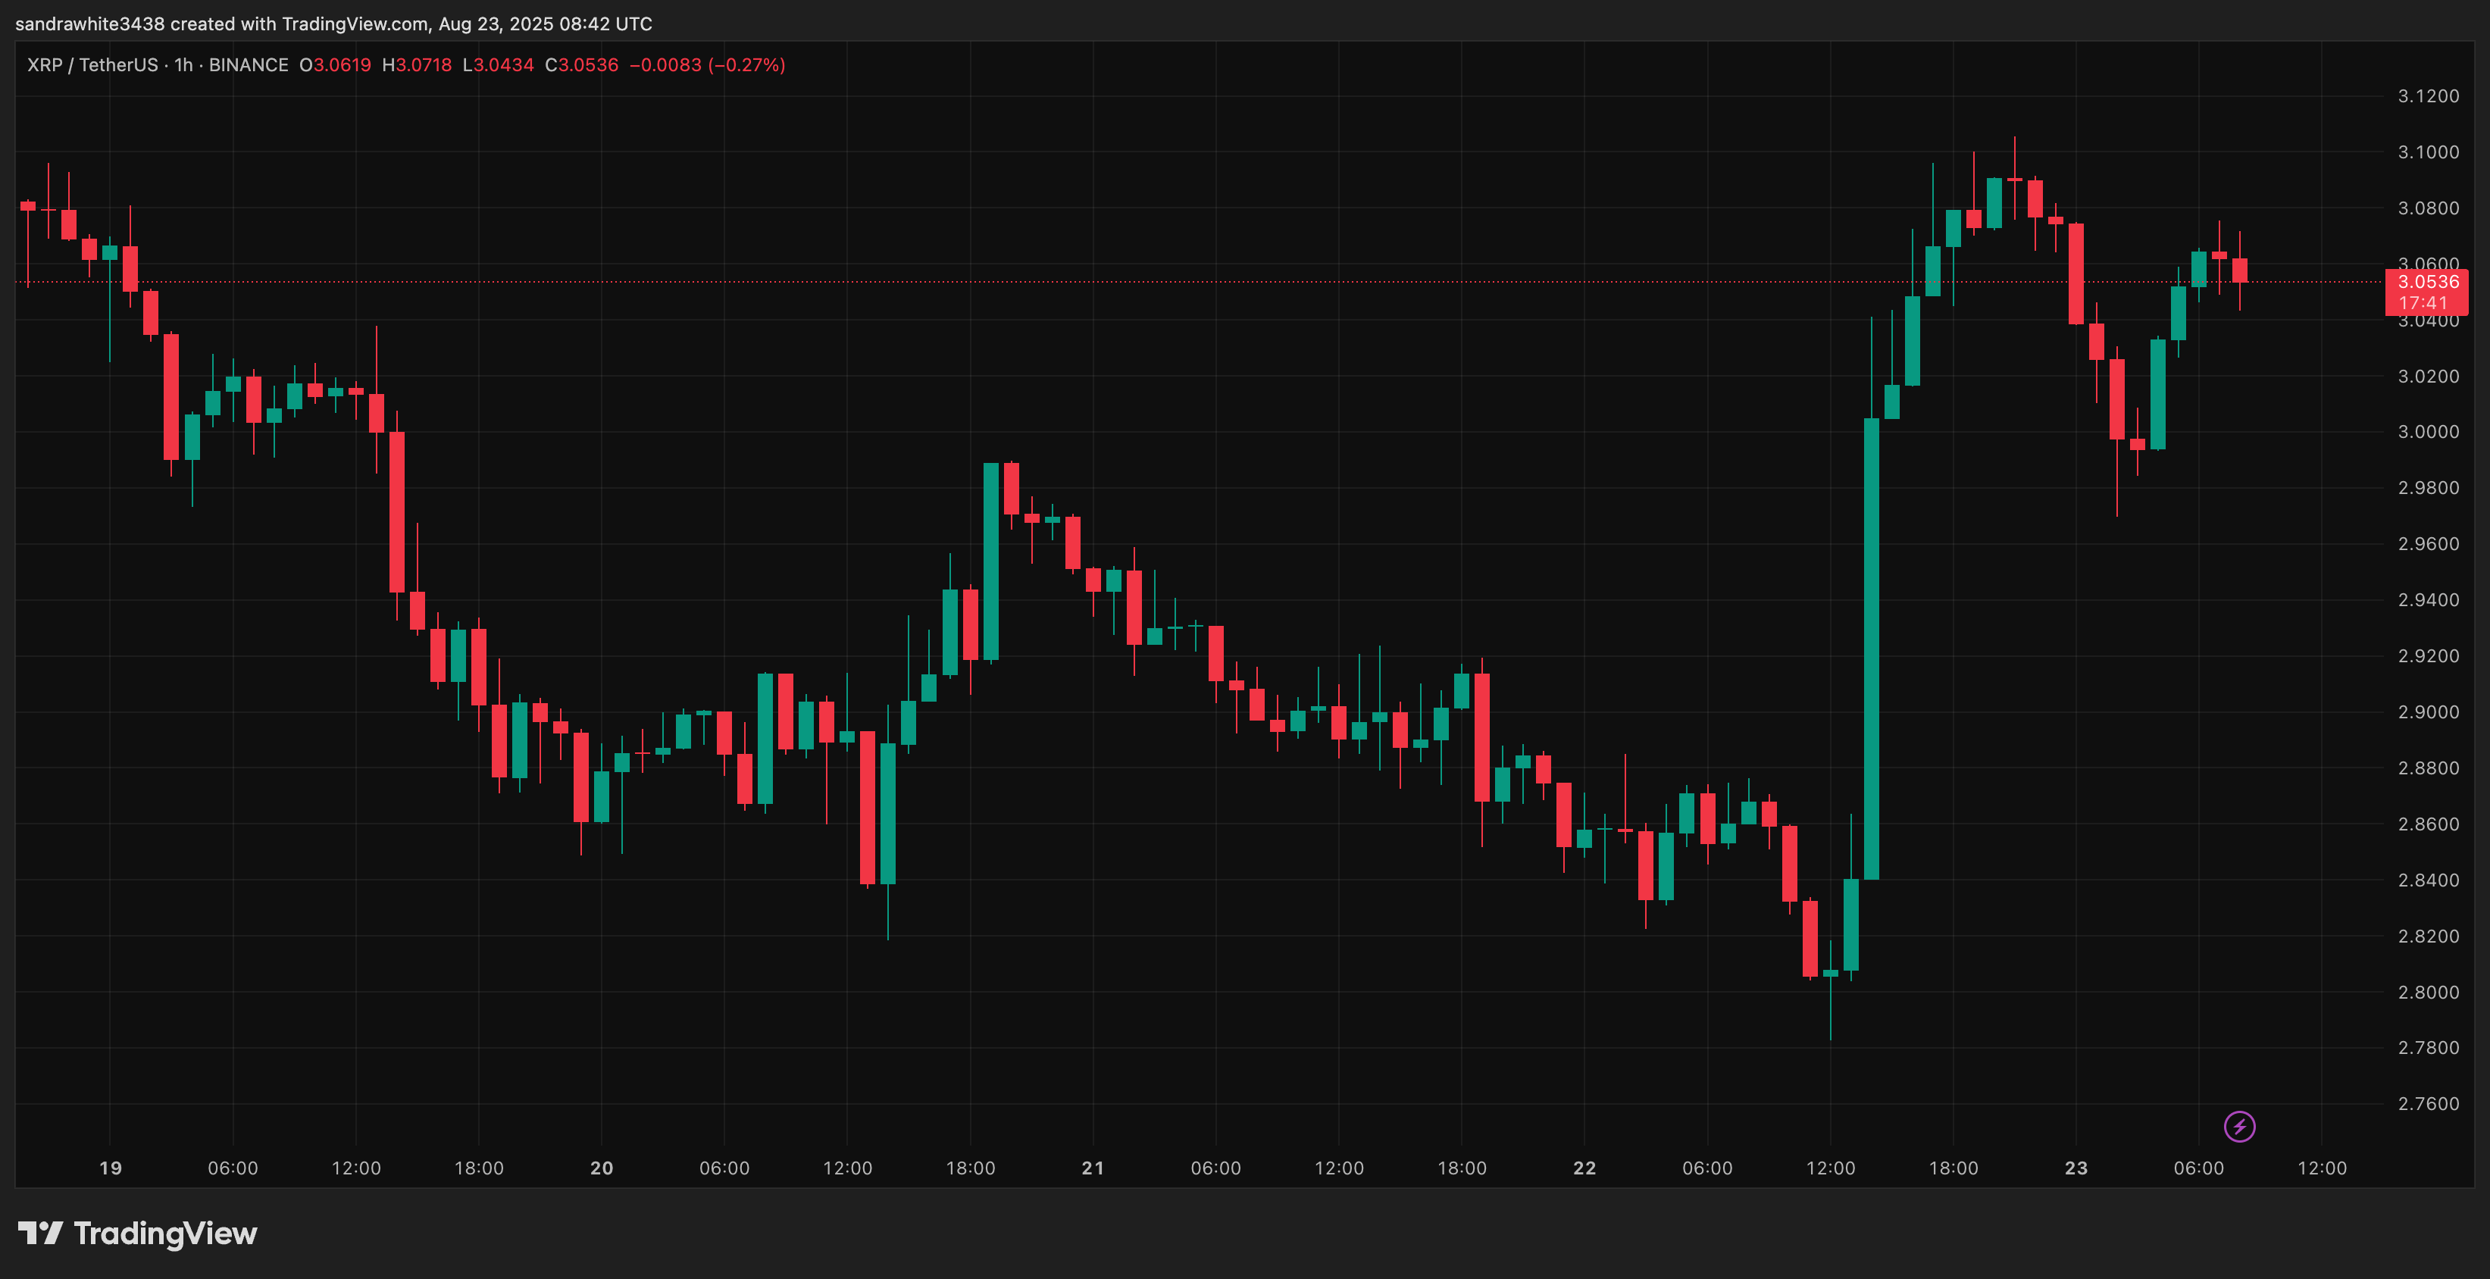Click the date label 23 on time axis

(x=2076, y=1168)
